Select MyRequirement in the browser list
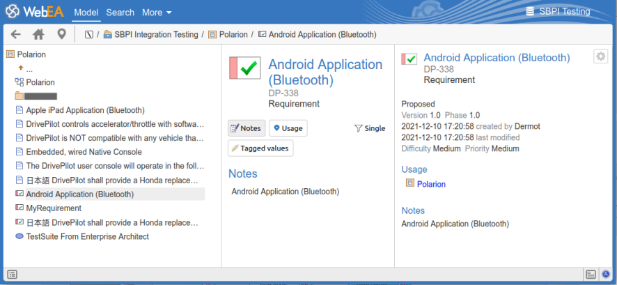Viewport: 617px width, 285px height. tap(54, 208)
